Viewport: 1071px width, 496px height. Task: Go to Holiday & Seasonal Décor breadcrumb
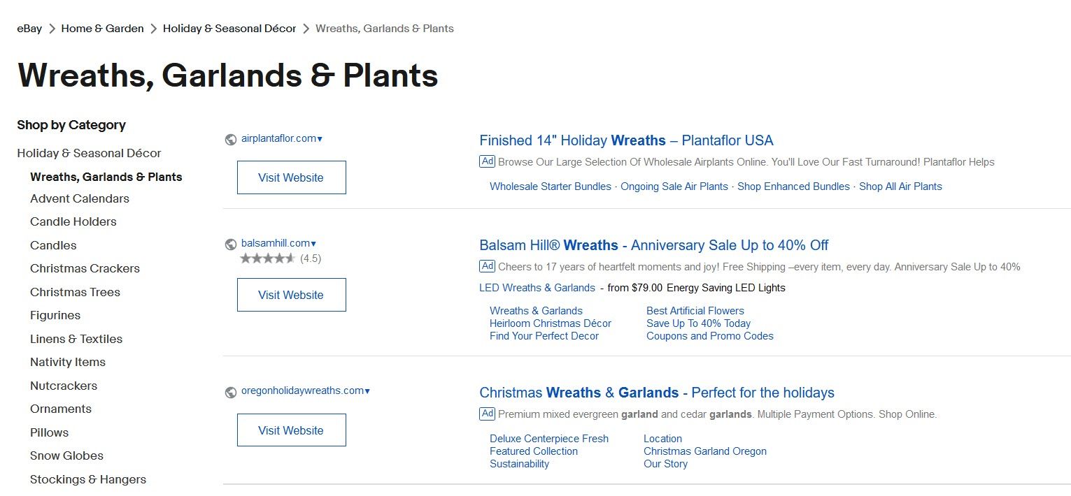[229, 29]
